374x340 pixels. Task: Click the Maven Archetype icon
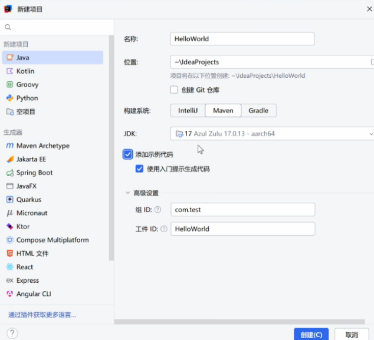(x=10, y=146)
